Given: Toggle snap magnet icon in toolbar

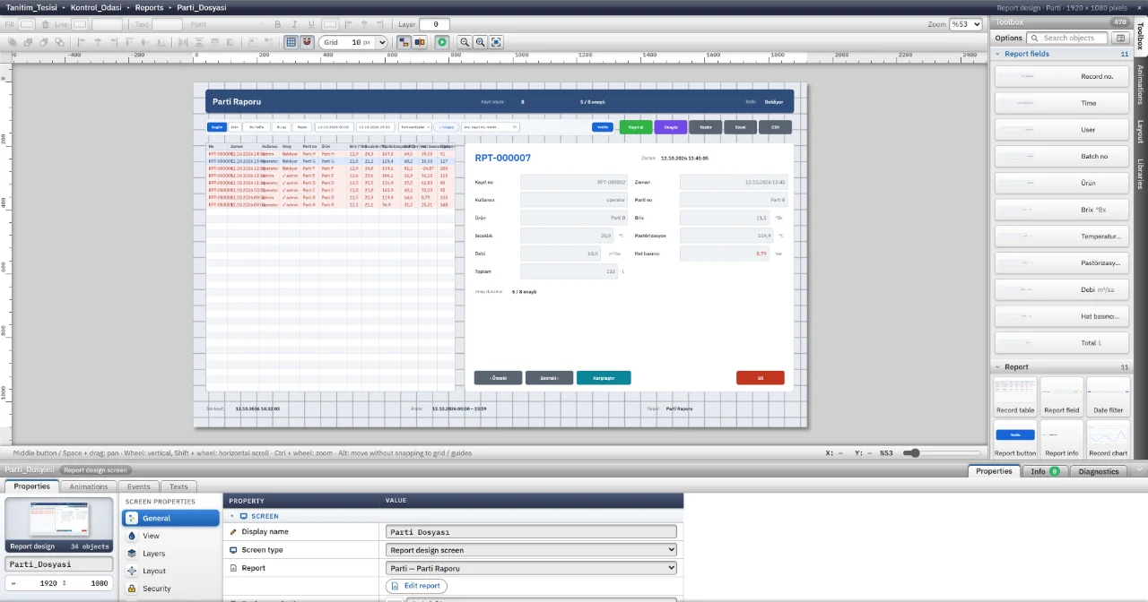Looking at the screenshot, I should [308, 42].
